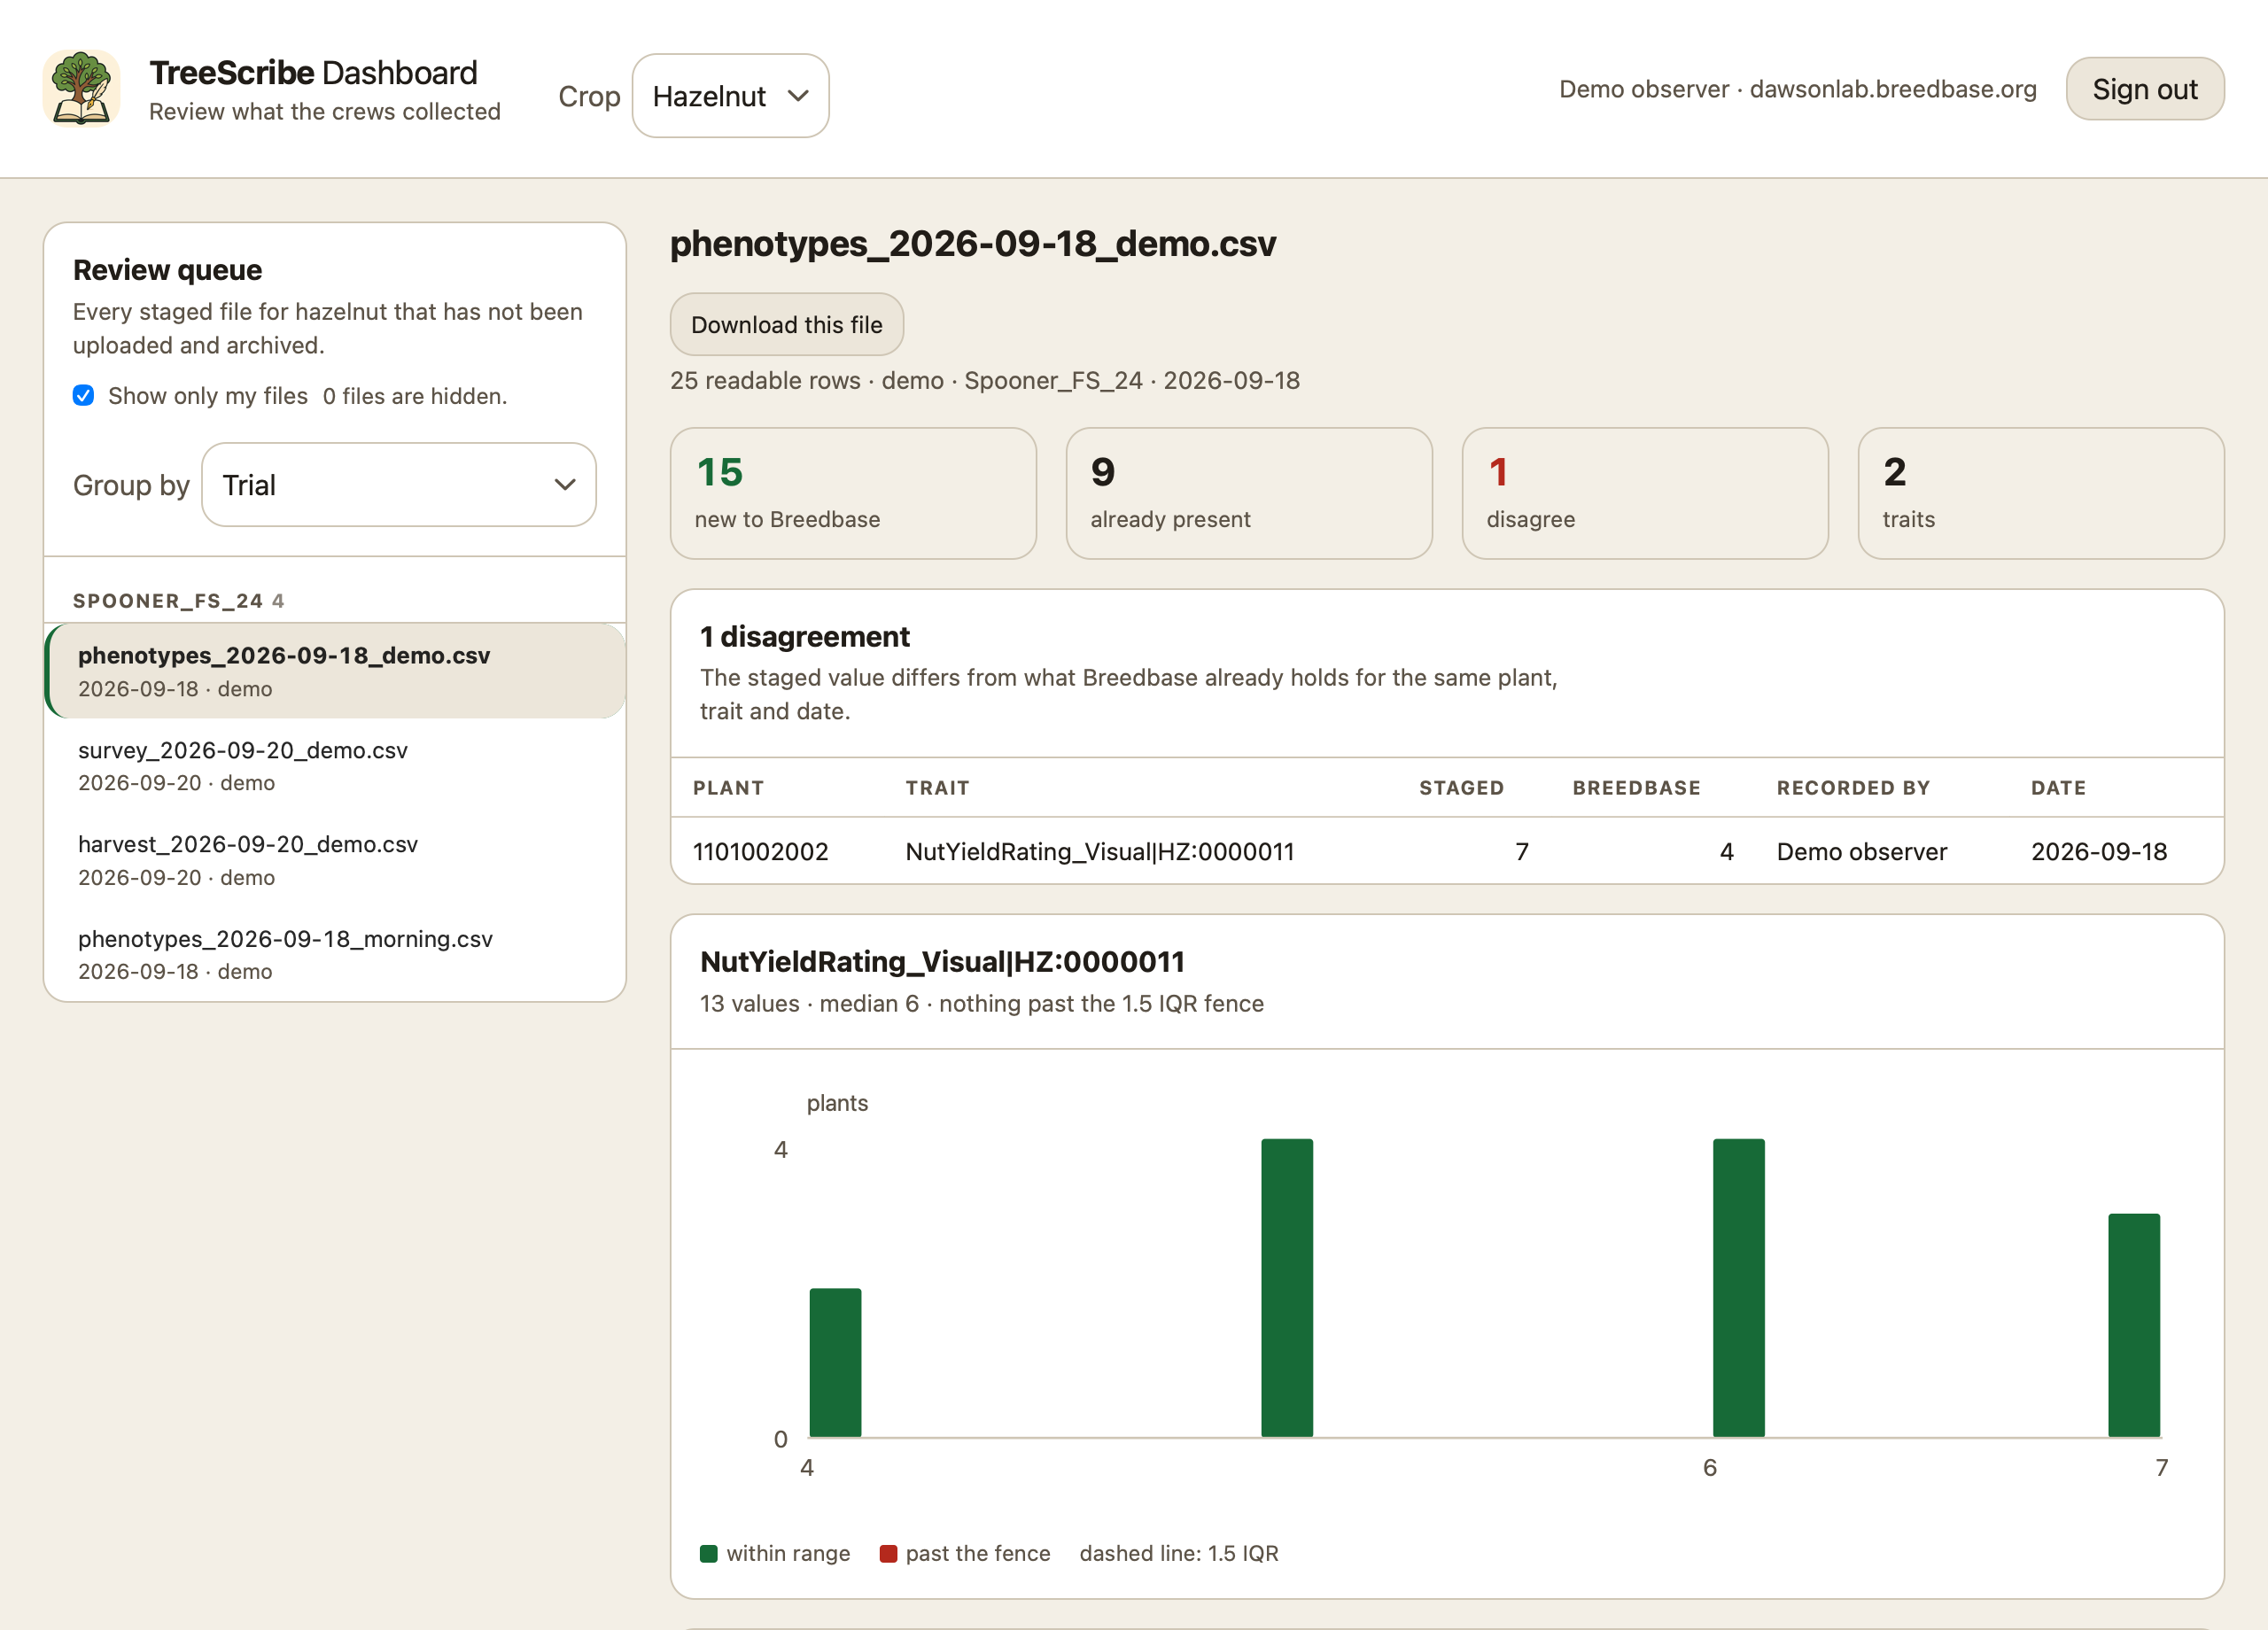
Task: Click NutYieldRating_Visual|HZ:0000011 table cell
Action: pyautogui.click(x=1100, y=852)
